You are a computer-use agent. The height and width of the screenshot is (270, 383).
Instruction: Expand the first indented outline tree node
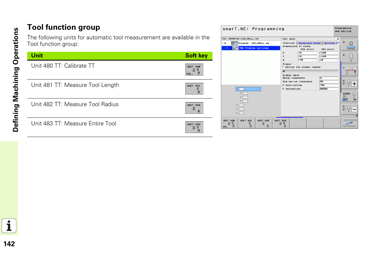[241, 93]
